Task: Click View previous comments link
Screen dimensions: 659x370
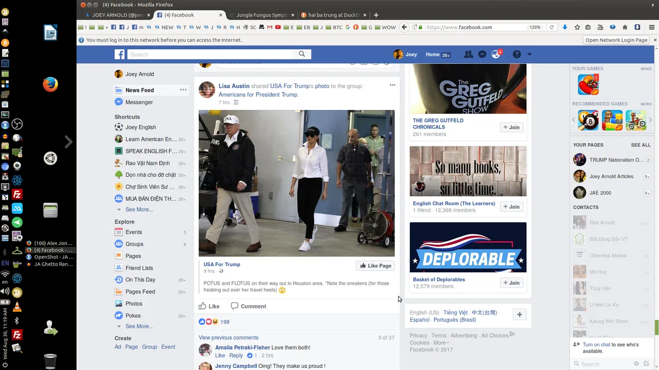Action: pos(229,338)
